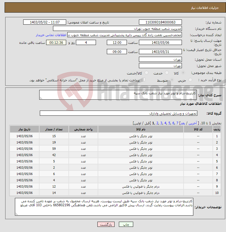Click the توضیحات خریدار text area

(104, 207)
